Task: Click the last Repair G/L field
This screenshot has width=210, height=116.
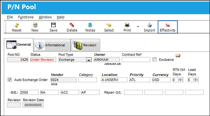Action: click(x=194, y=92)
